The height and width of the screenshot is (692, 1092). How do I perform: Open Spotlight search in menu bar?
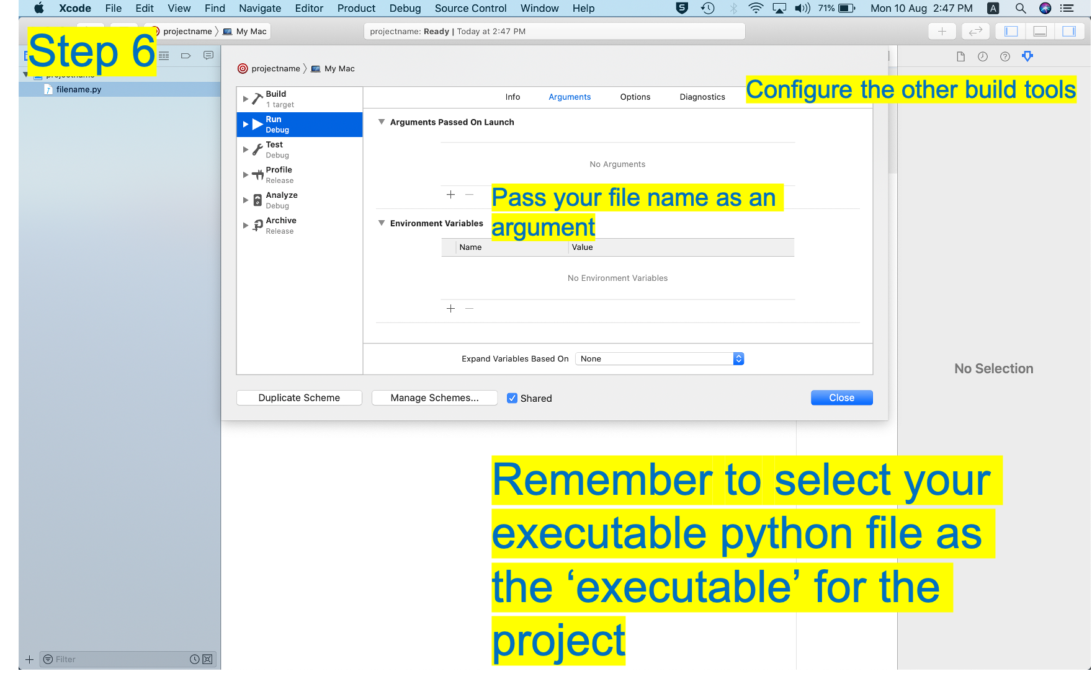[1020, 8]
